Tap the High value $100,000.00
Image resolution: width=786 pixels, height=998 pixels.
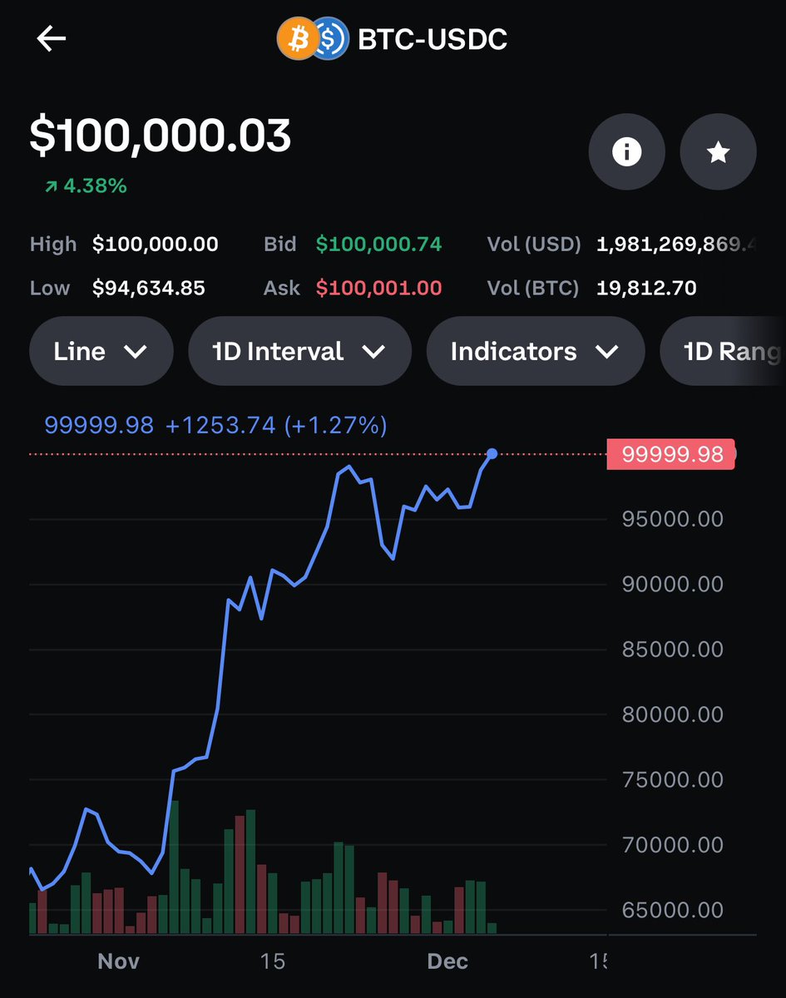pyautogui.click(x=156, y=245)
